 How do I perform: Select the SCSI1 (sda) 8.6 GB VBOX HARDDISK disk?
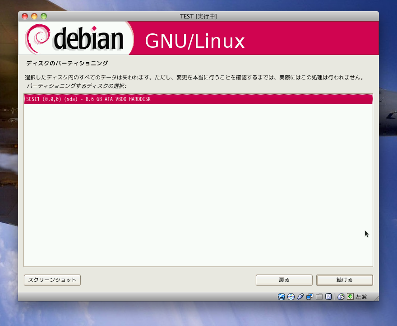[198, 99]
